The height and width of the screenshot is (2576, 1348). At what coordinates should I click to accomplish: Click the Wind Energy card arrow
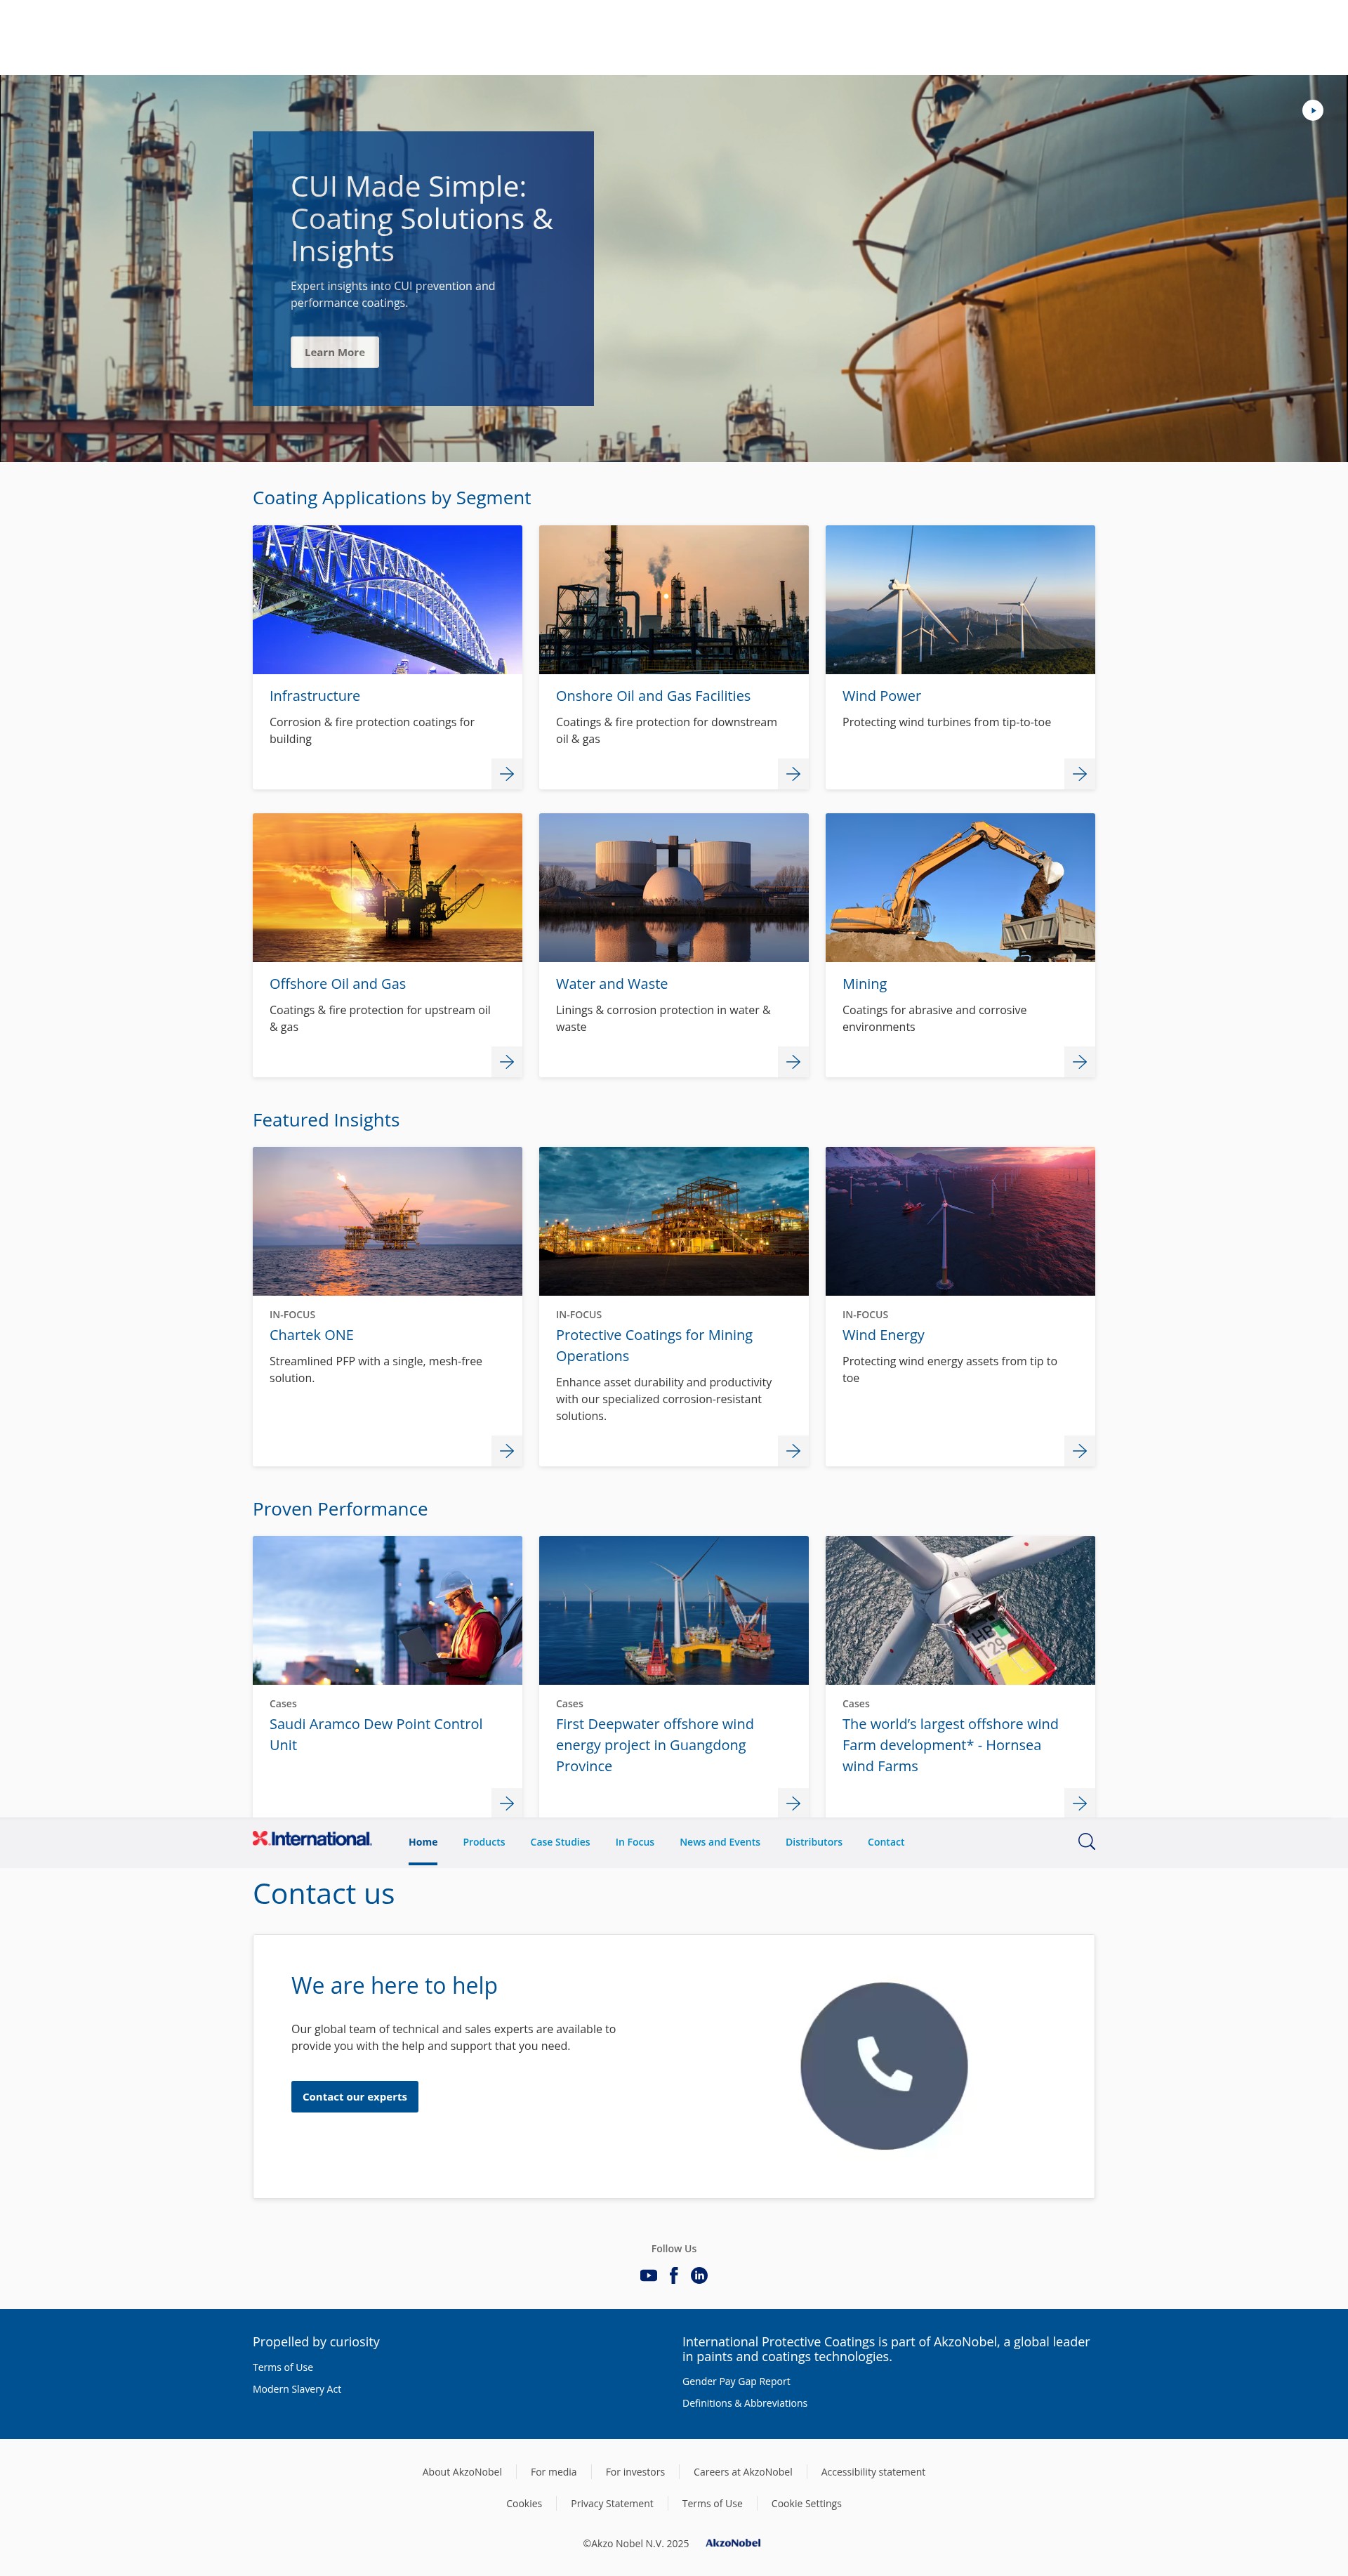(x=1080, y=1451)
